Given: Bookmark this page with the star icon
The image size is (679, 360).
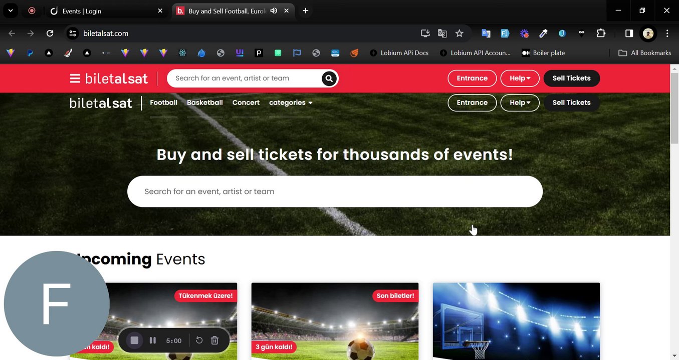Looking at the screenshot, I should (460, 33).
